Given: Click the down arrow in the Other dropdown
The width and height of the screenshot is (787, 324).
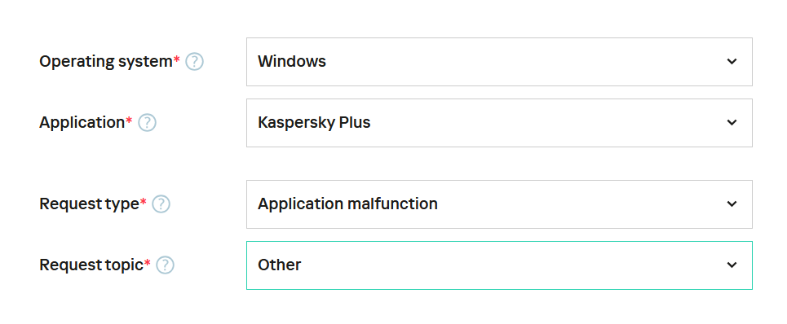Looking at the screenshot, I should click(x=732, y=265).
